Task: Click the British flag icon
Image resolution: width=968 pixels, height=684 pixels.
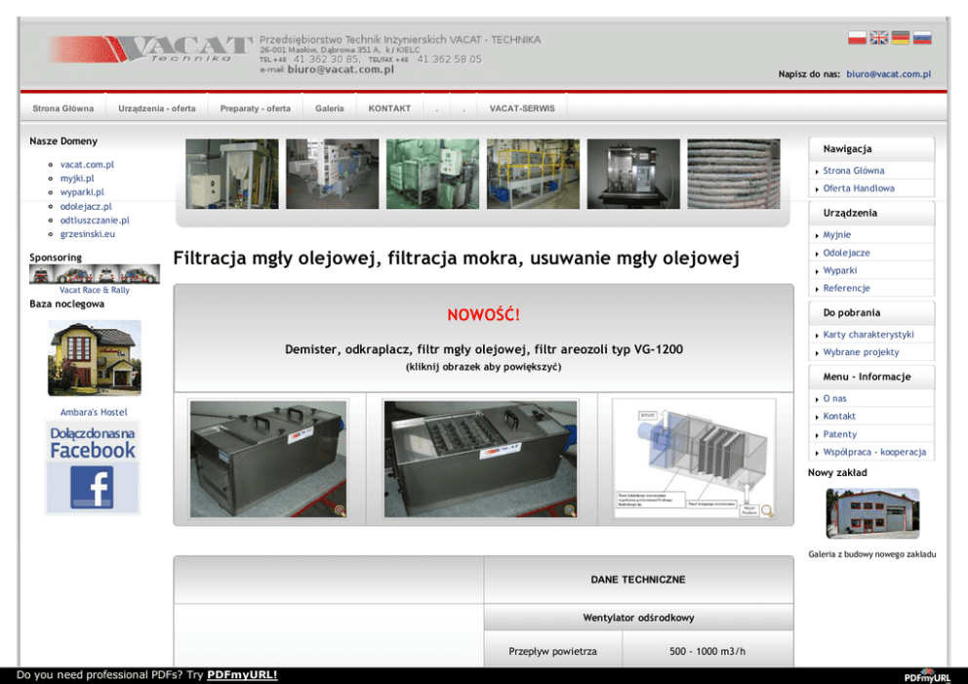Action: [879, 38]
